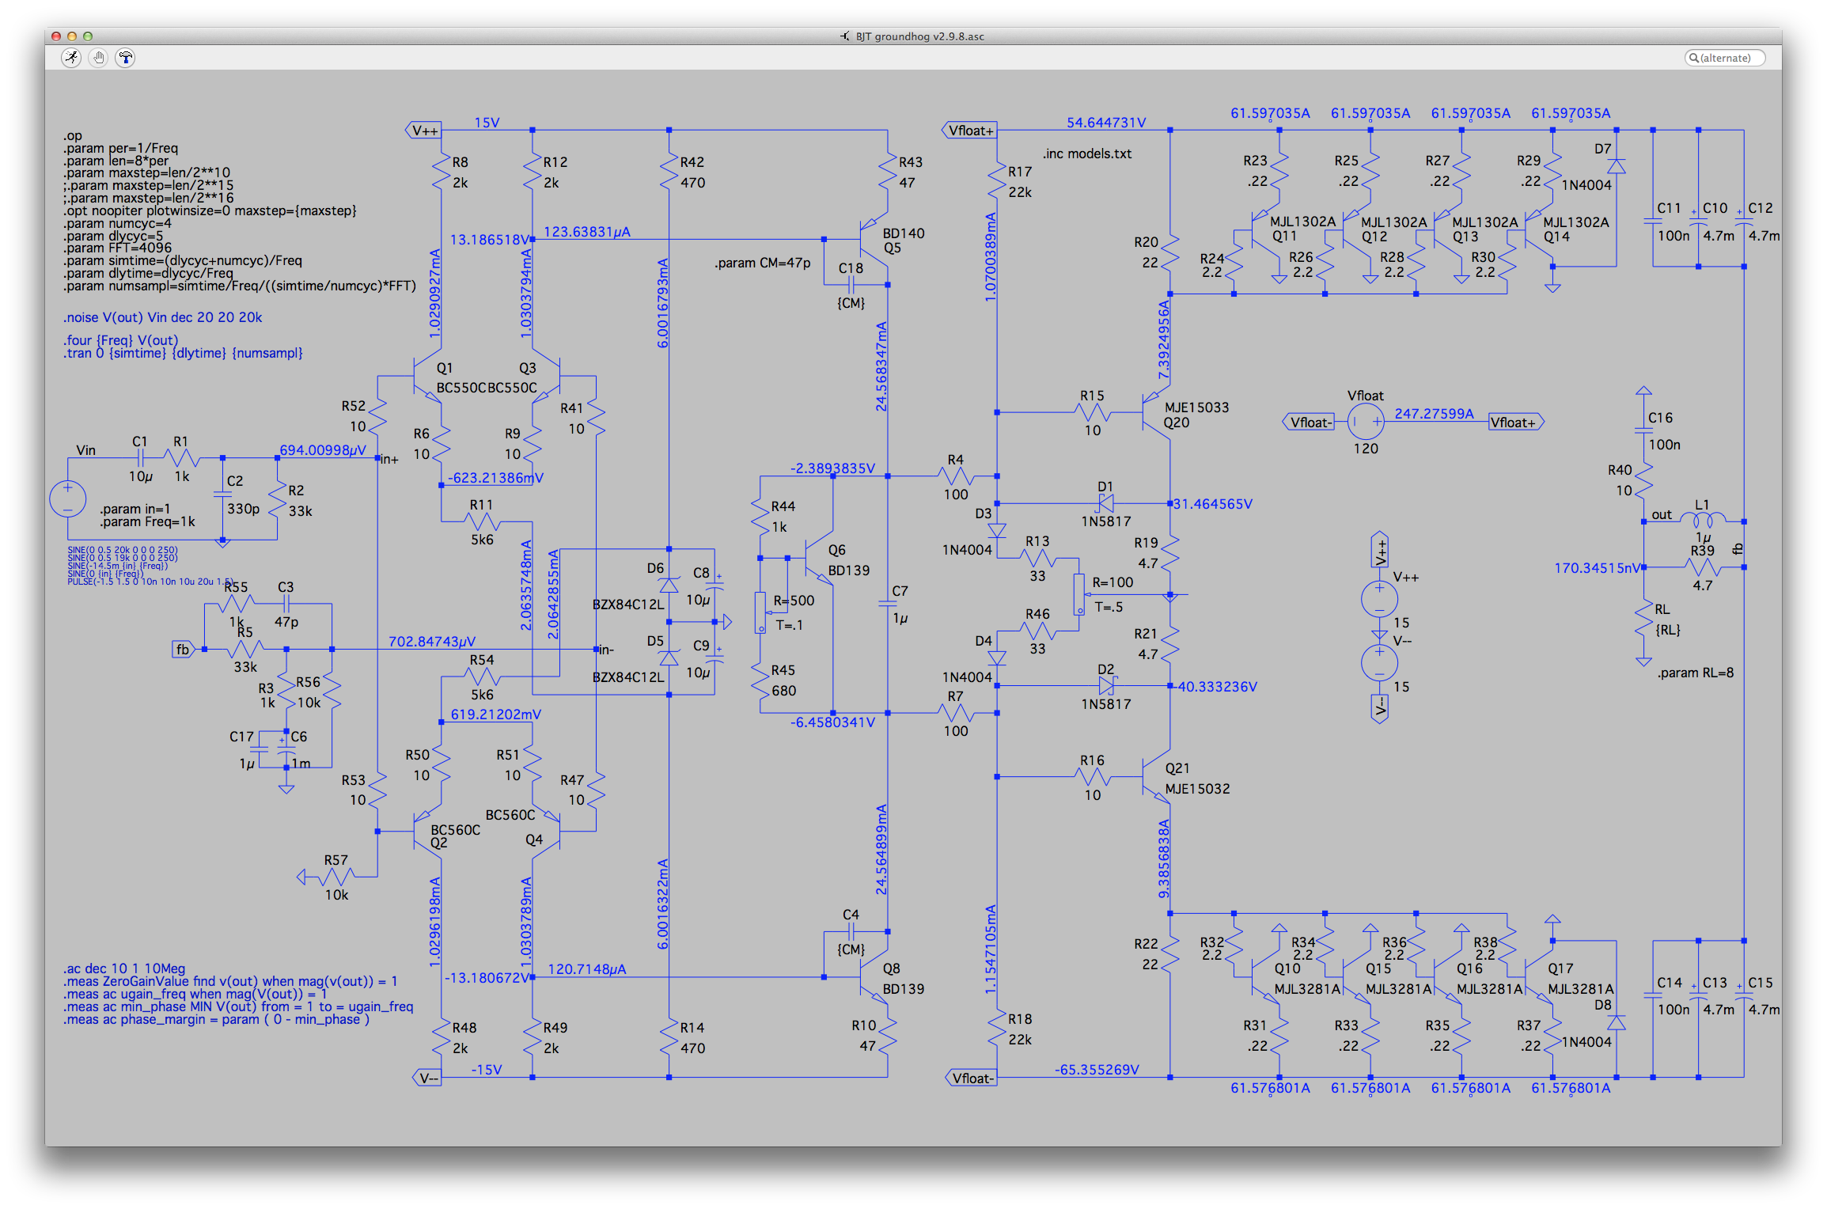Image resolution: width=1827 pixels, height=1209 pixels.
Task: Click the 54.644731V voltage readout
Action: 1106,122
